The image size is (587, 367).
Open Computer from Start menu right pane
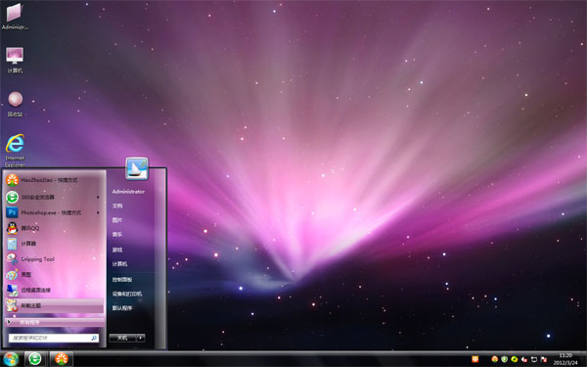point(119,264)
